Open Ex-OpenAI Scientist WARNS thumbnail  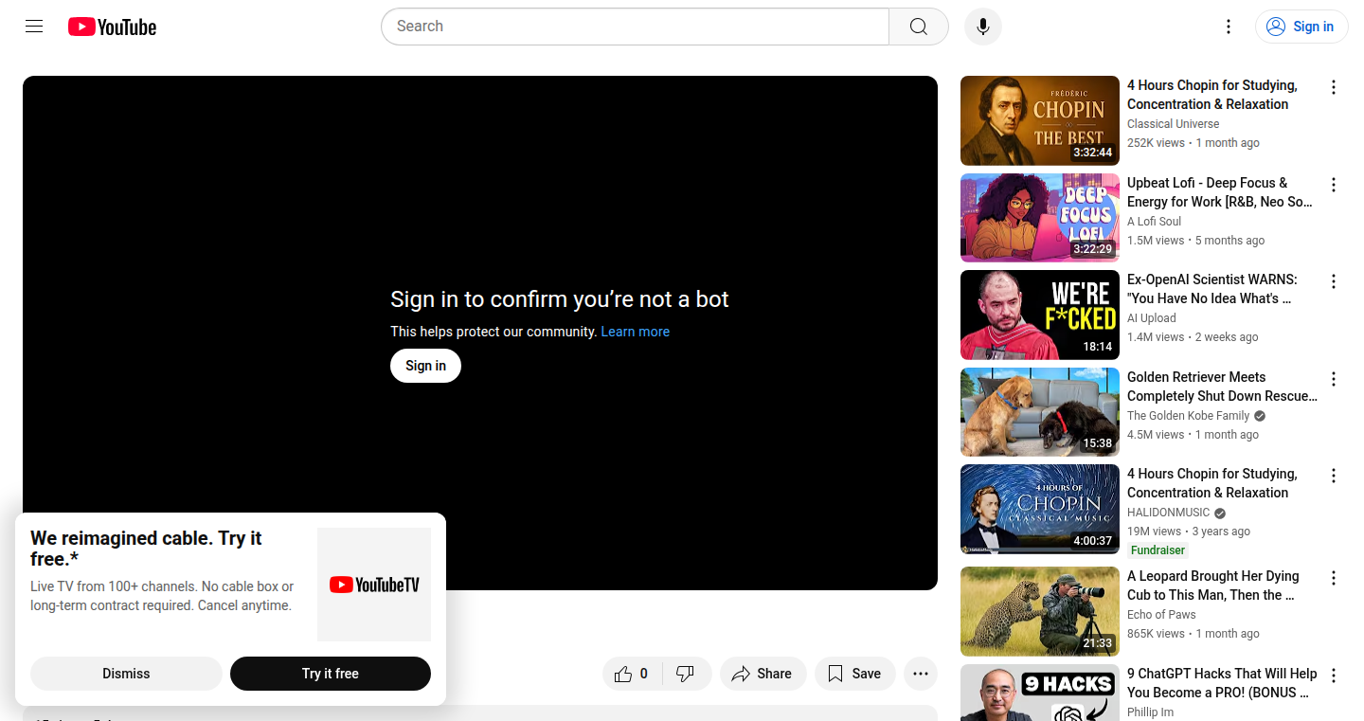[1039, 315]
